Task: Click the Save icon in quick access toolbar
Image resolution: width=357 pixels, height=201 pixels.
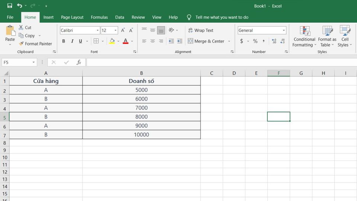Action: 10,6
